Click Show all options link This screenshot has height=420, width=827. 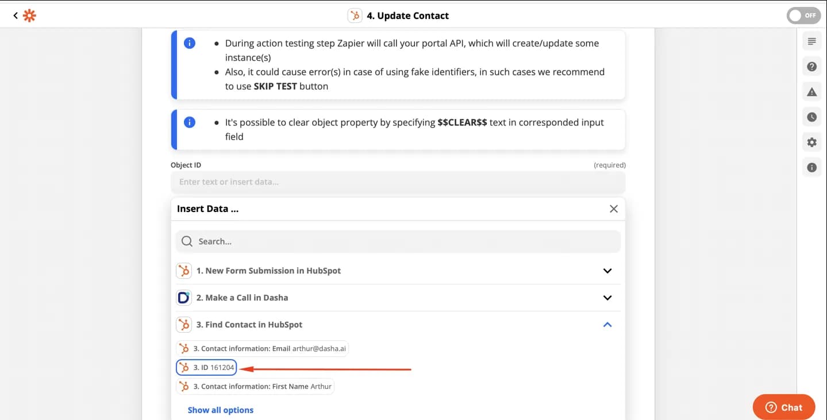(220, 410)
